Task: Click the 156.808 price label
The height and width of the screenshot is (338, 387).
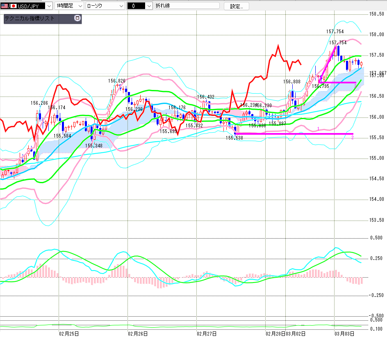Action: click(x=291, y=82)
